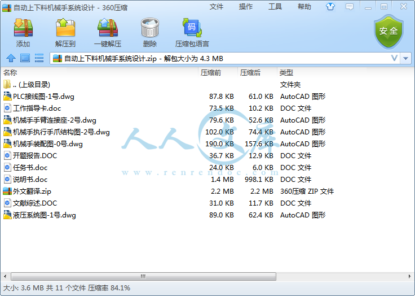Viewport: 415px width, 296px height.
Task: Select file name 工作指导卡.doc
Action: tap(37, 108)
